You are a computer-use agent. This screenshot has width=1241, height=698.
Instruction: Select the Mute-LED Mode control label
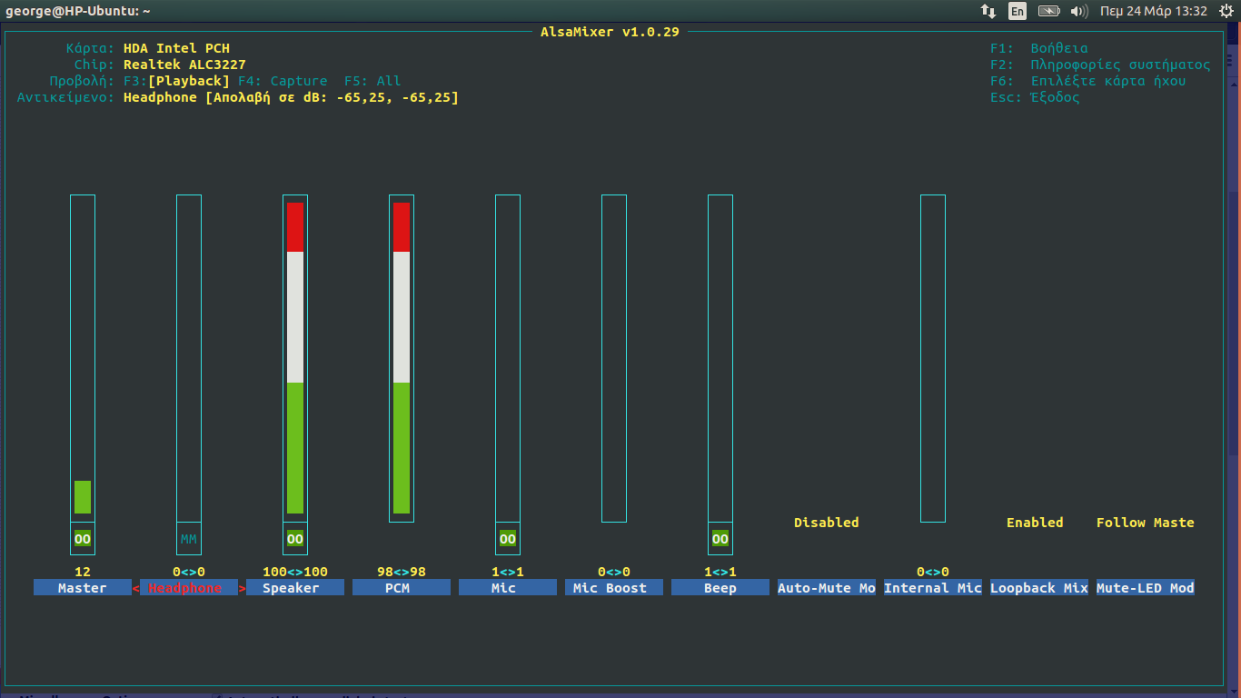pyautogui.click(x=1146, y=588)
